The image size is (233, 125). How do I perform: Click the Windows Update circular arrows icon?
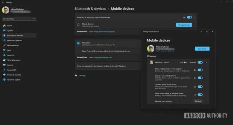(x=4, y=80)
